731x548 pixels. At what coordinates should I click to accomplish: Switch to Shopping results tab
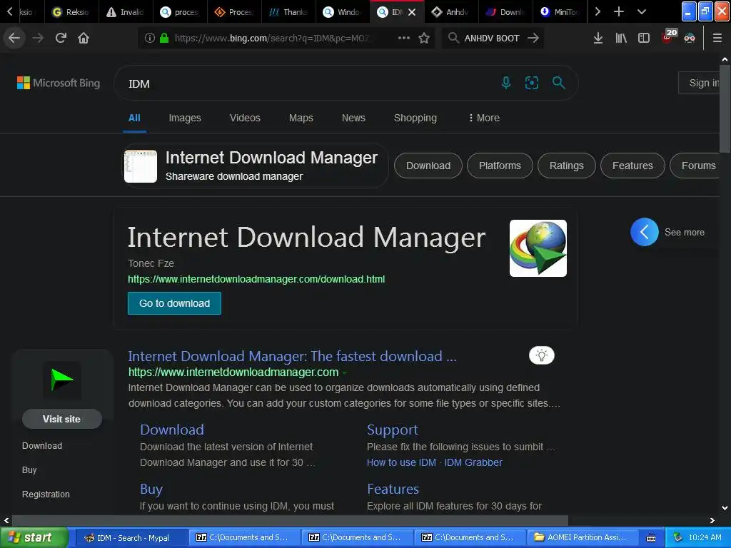click(415, 118)
